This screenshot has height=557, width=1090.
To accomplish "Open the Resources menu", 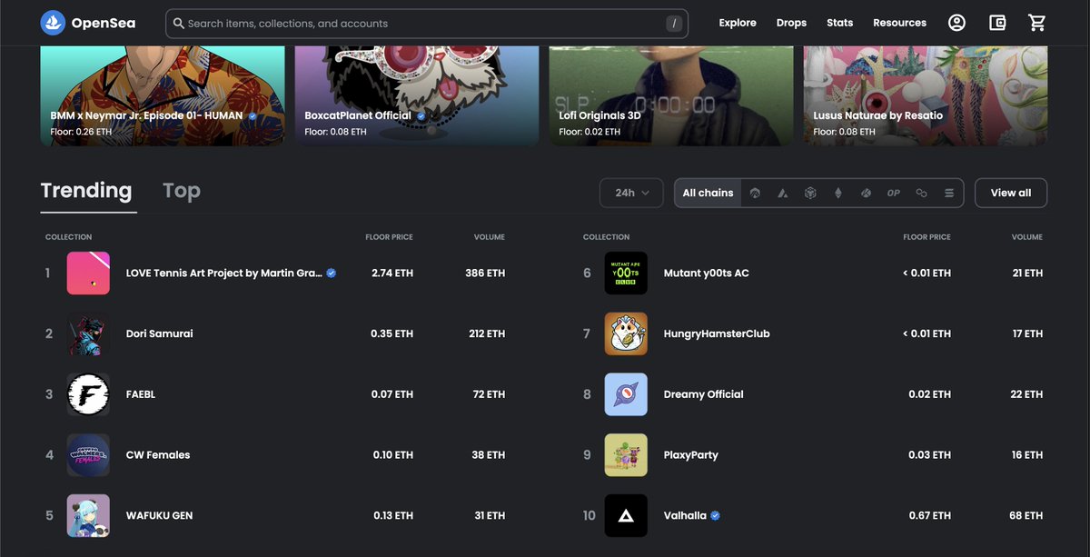I will pos(899,23).
